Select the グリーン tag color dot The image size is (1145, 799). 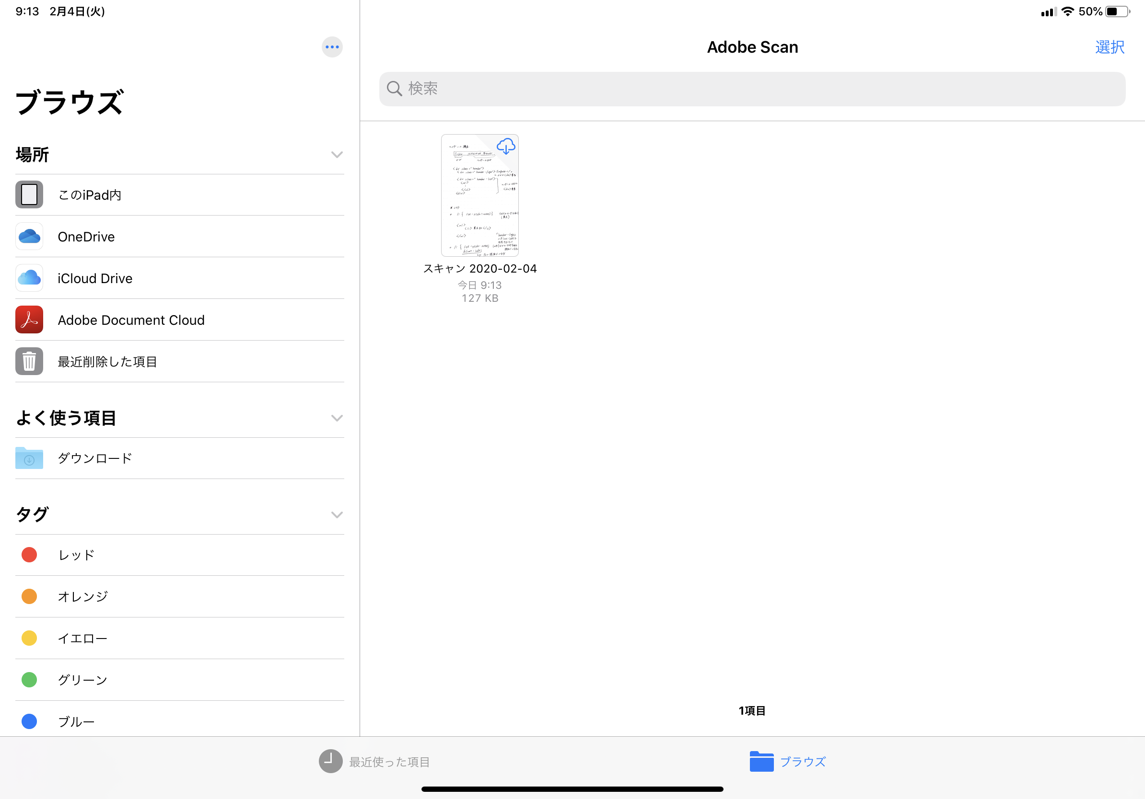coord(29,679)
